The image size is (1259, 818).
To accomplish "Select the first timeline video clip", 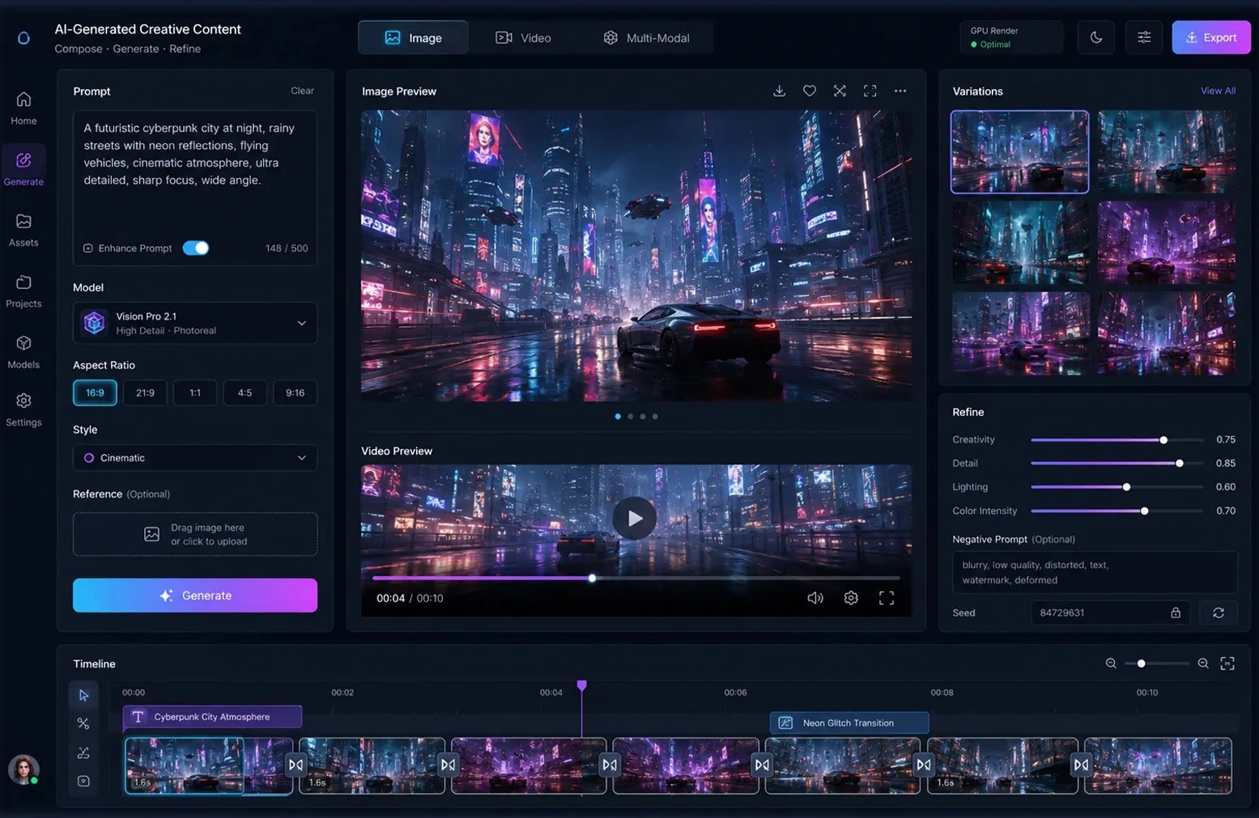I will click(208, 765).
